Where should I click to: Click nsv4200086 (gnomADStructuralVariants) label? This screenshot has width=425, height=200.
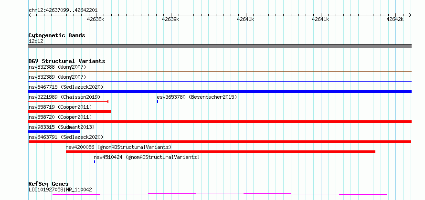click(119, 147)
